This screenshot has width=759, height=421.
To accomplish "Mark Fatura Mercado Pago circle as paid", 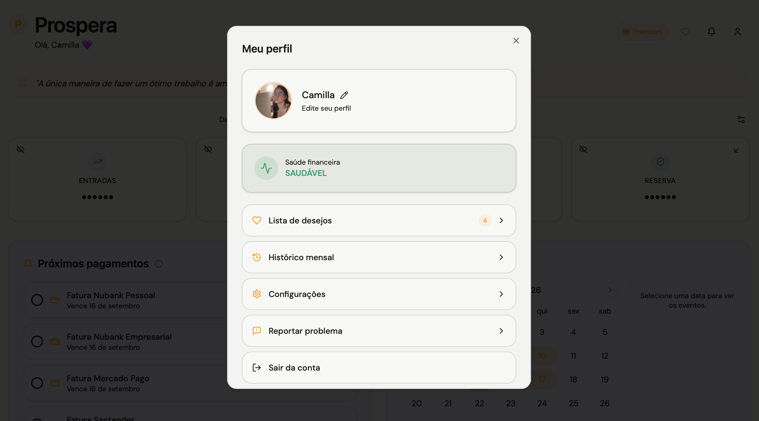I will click(x=37, y=383).
